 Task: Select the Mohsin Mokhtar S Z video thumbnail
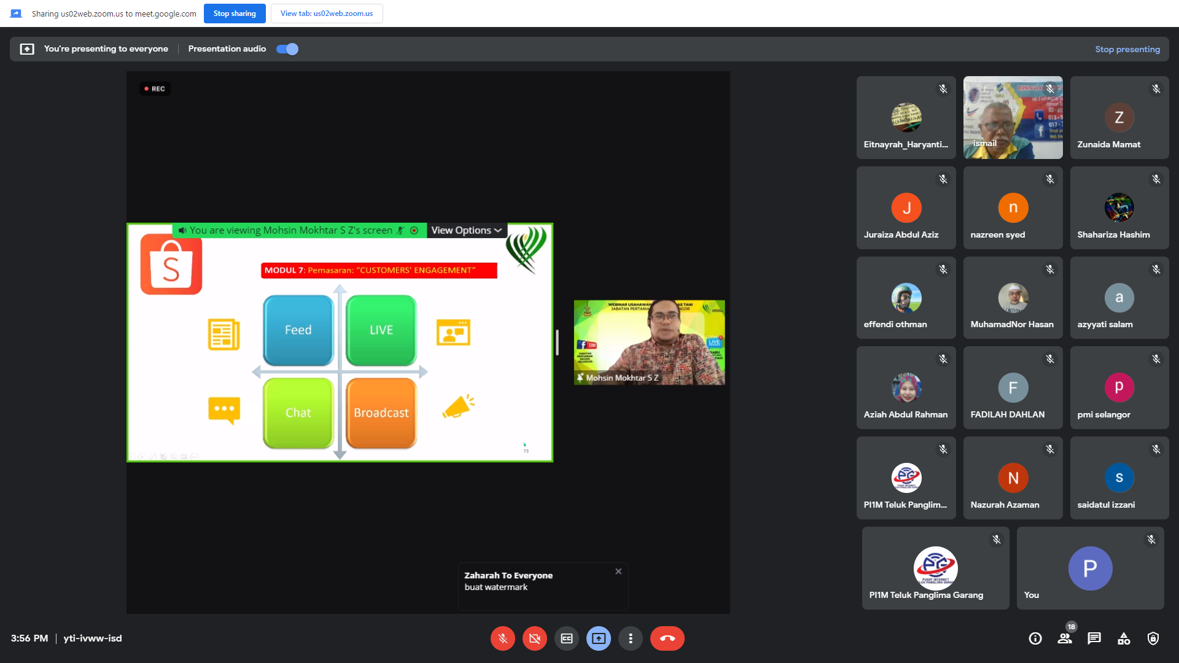click(649, 343)
